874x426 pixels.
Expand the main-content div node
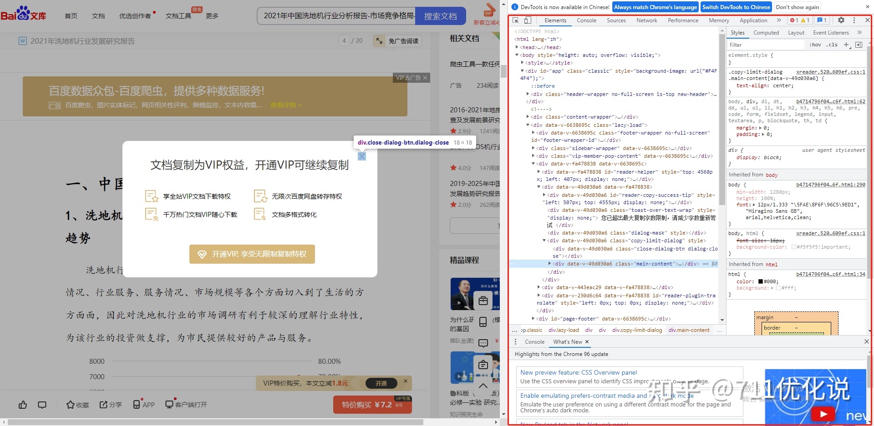[549, 264]
